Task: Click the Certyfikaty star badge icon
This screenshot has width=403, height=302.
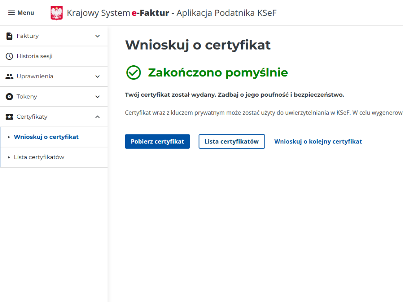Action: 9,117
